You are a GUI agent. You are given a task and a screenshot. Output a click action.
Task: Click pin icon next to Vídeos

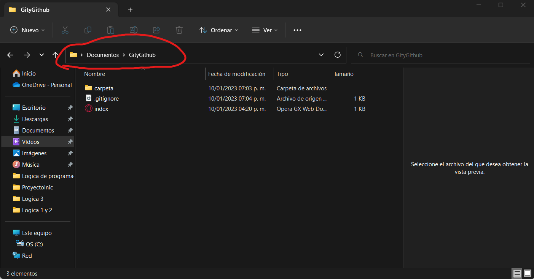tap(70, 142)
